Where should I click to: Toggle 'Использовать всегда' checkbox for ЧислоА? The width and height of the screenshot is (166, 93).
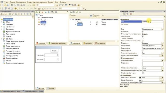(97, 22)
